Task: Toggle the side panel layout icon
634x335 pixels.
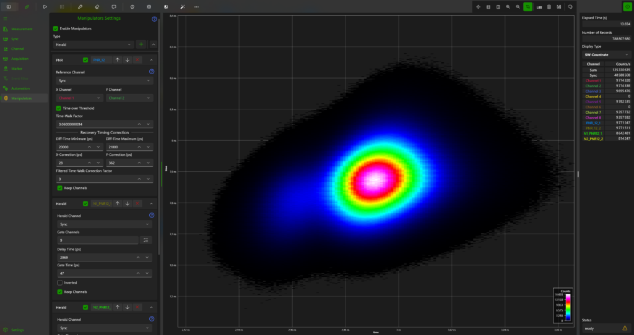Action: 9,7
